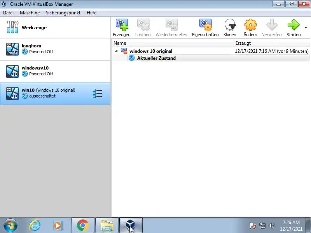Click the Löschen snapshot icon
311x233 pixels.
(143, 25)
